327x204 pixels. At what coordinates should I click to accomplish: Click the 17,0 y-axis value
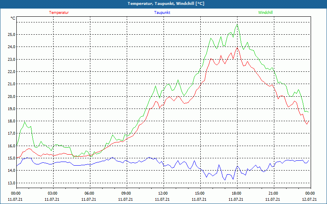tap(11, 133)
